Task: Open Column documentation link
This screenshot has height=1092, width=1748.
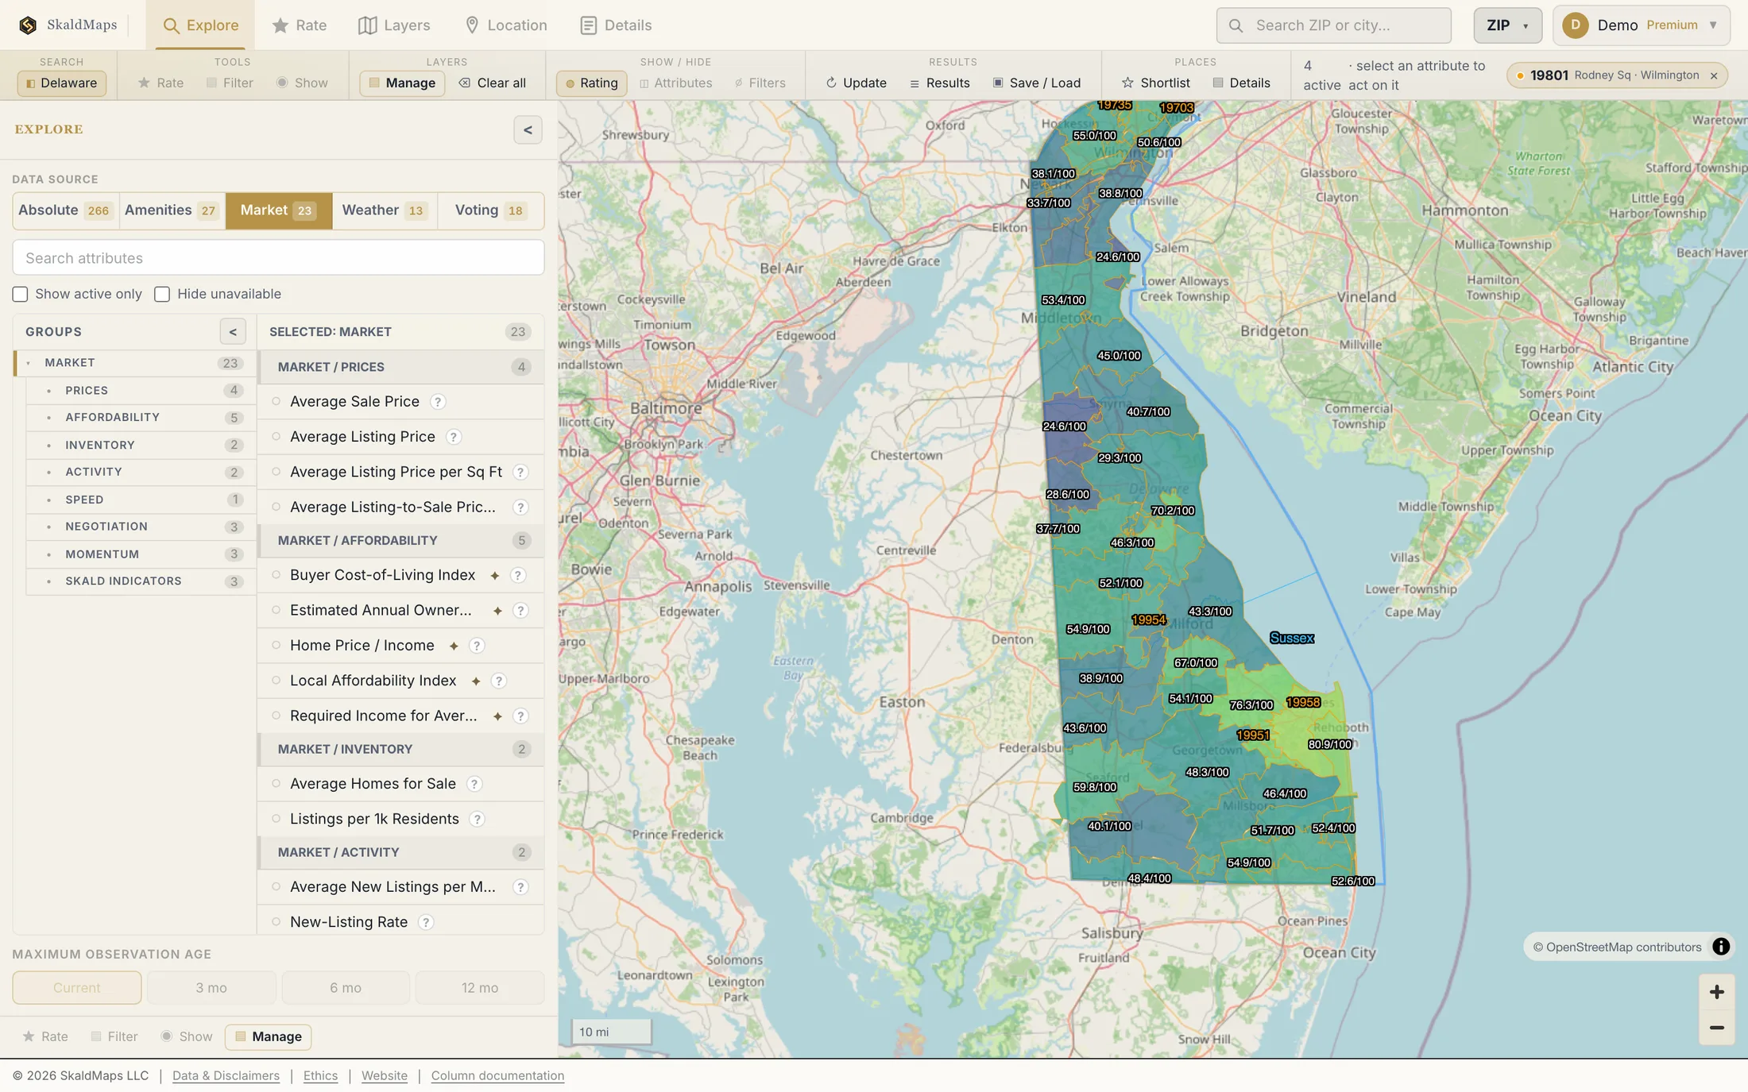Action: [x=497, y=1076]
